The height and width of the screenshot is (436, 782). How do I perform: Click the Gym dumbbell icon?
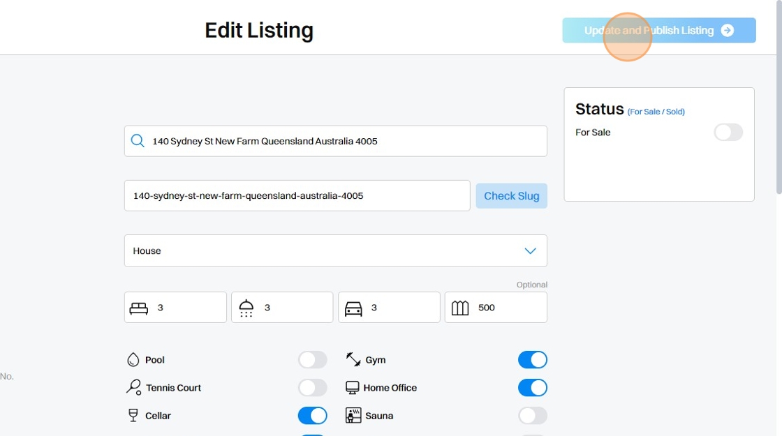(353, 360)
